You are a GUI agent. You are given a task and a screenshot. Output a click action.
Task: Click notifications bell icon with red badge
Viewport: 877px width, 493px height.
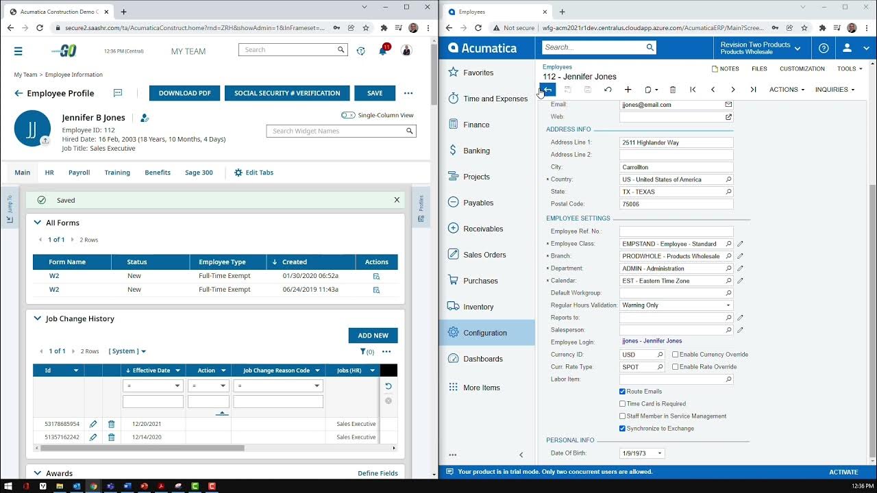click(383, 51)
